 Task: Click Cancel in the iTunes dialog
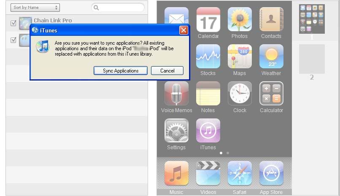click(167, 71)
